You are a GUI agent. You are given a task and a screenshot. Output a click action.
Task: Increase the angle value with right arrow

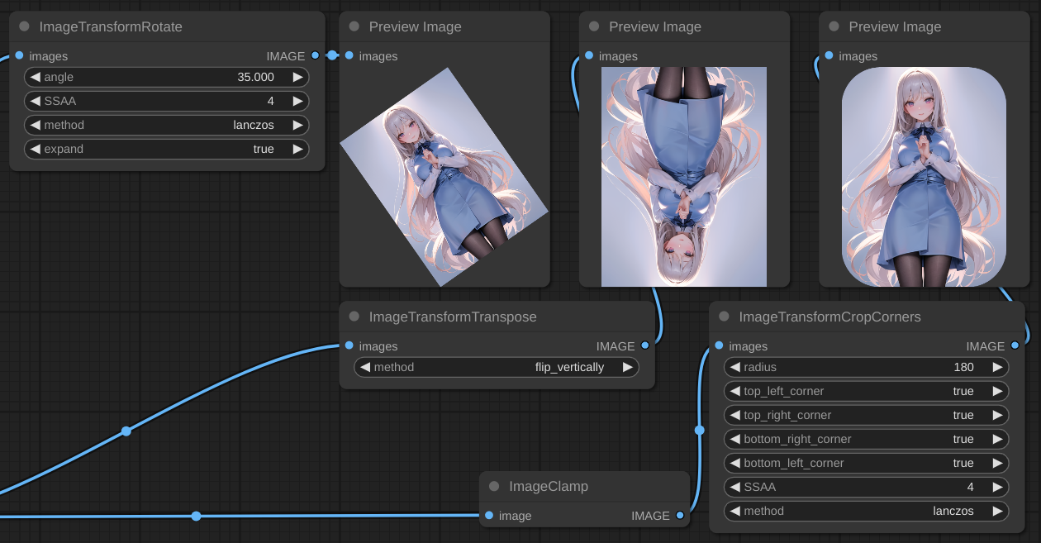(x=297, y=77)
